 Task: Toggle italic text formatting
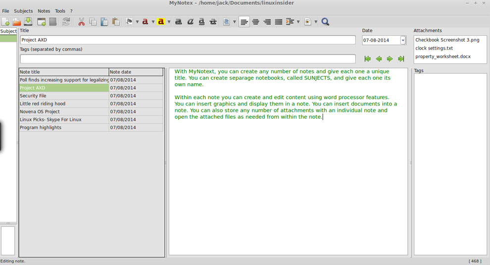[x=190, y=22]
